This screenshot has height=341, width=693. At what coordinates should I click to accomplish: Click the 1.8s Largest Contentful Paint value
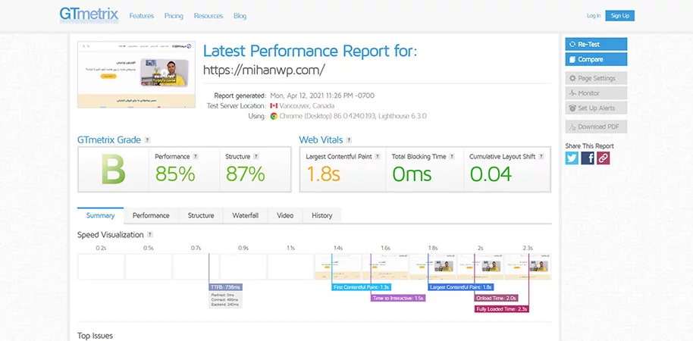pyautogui.click(x=323, y=174)
